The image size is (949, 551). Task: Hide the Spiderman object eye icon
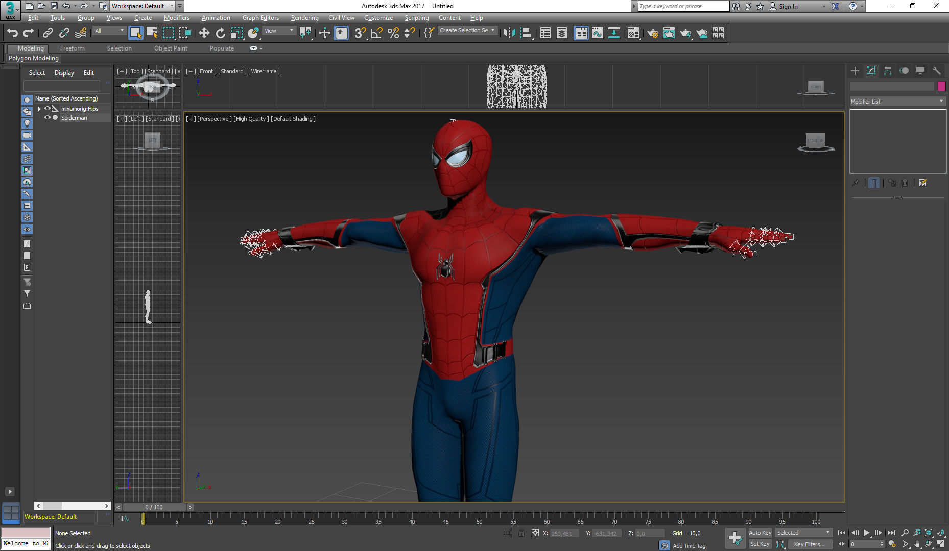click(47, 118)
